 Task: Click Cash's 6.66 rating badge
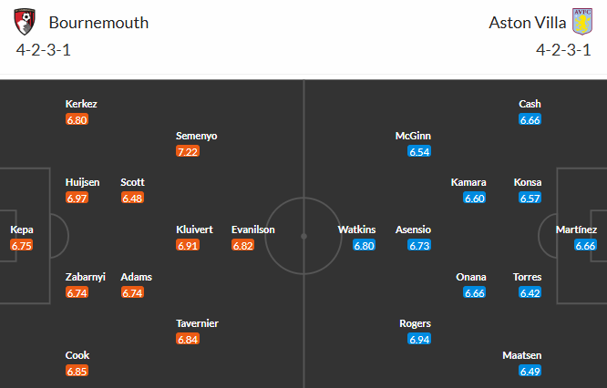coord(530,119)
